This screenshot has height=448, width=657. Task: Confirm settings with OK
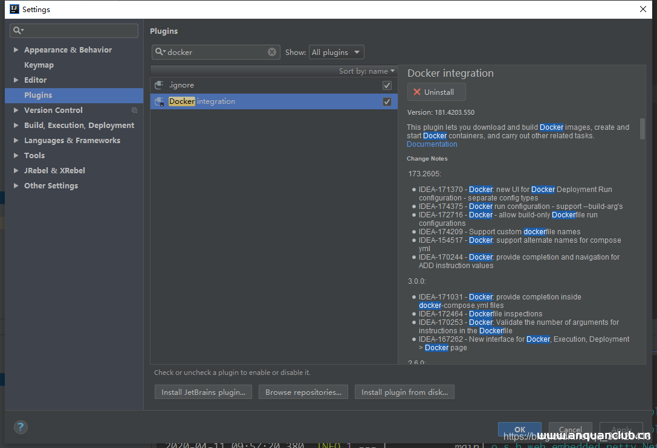520,429
